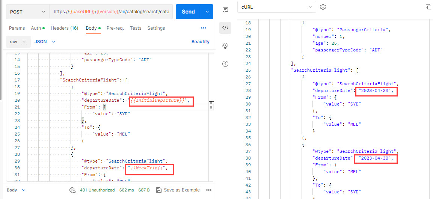Screen dimensions: 433x199
Task: Click the globe network icon in response bar
Action: (73, 190)
